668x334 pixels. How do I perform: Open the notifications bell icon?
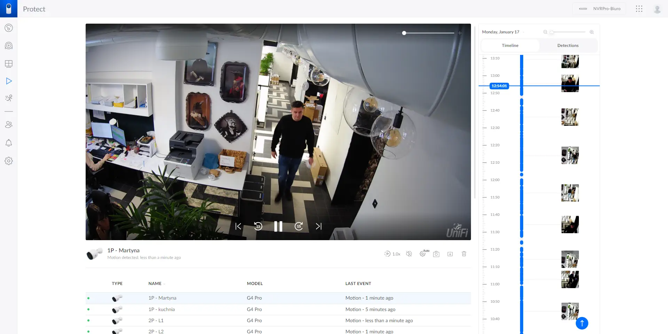9,143
